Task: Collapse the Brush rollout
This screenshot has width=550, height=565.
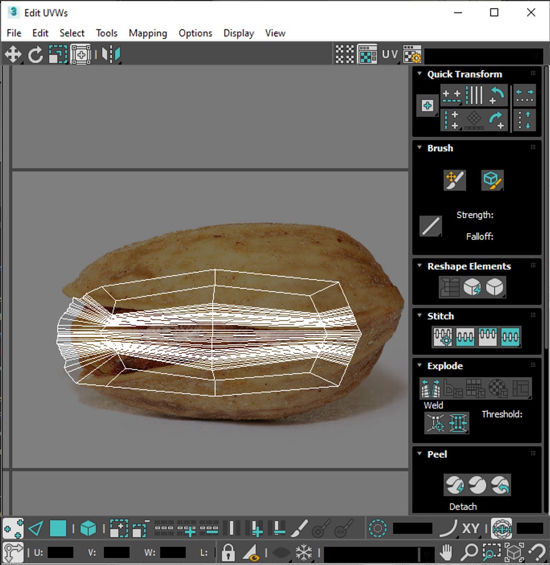Action: click(420, 147)
